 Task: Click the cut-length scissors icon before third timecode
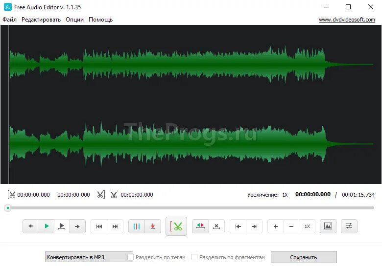click(x=114, y=195)
